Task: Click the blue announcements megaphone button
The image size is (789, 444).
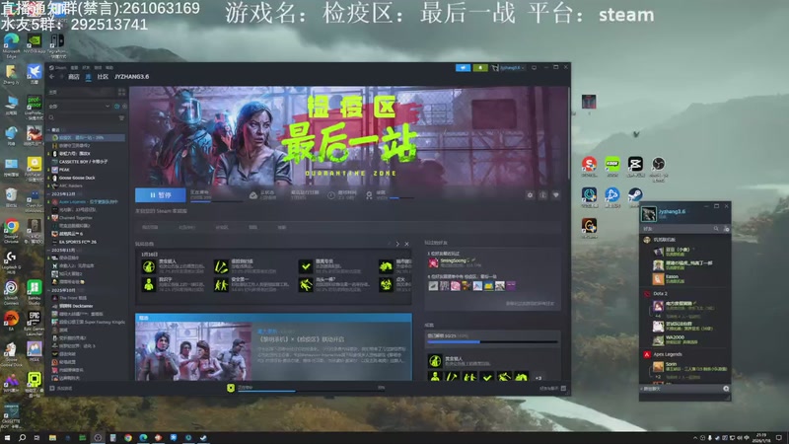Action: pyautogui.click(x=463, y=67)
